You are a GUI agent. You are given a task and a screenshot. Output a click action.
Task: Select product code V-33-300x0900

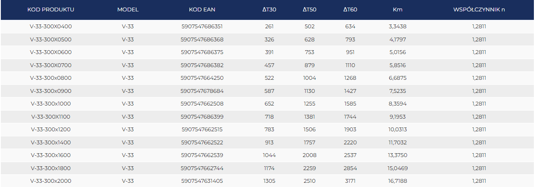(x=51, y=91)
